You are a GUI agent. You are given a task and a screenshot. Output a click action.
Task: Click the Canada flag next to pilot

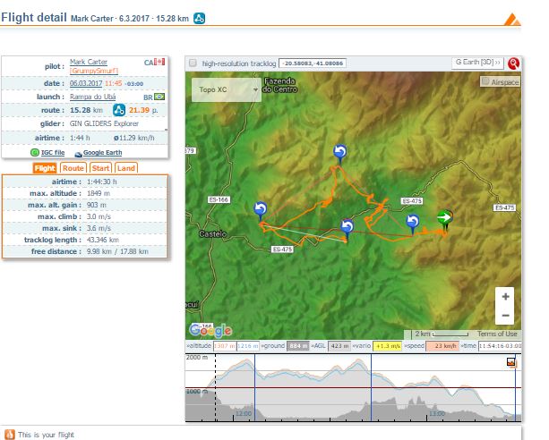160,63
